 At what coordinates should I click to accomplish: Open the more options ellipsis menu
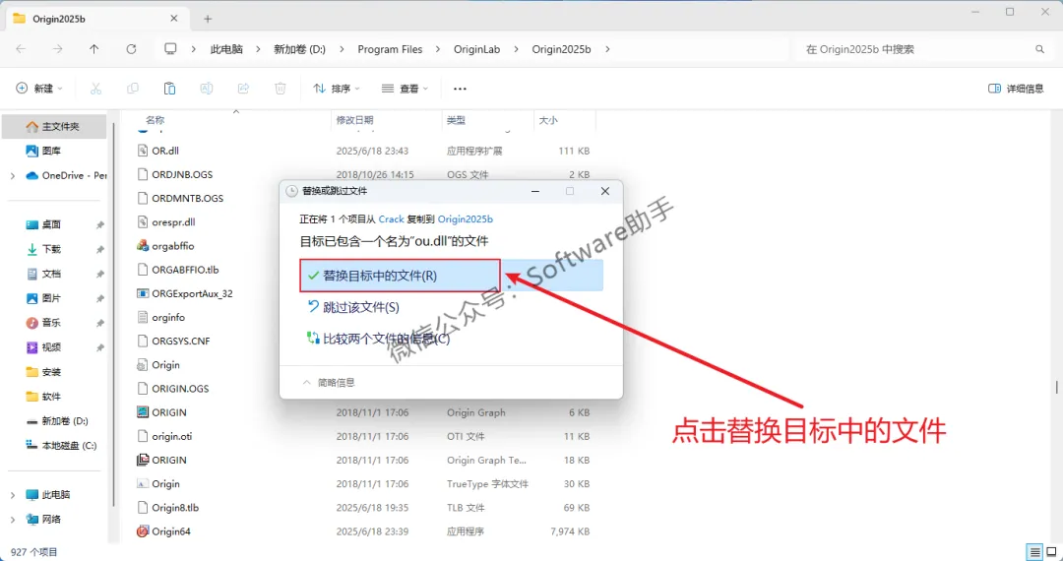click(460, 88)
